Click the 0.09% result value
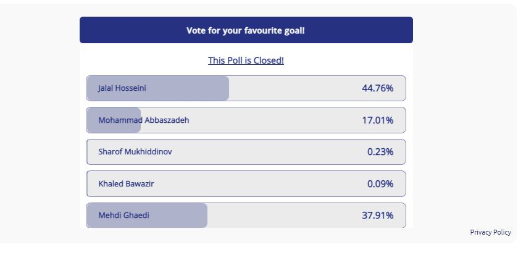The image size is (526, 255). 380,184
